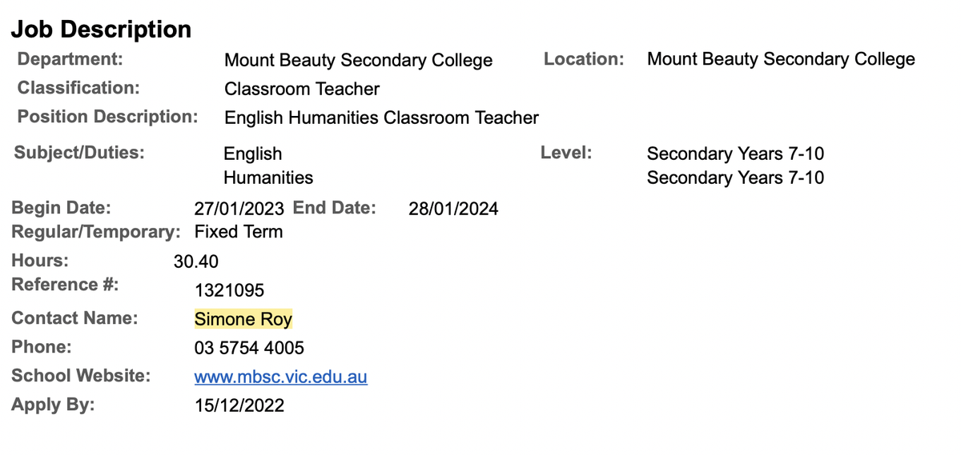961x455 pixels.
Task: Click the Job Description heading
Action: (x=101, y=30)
